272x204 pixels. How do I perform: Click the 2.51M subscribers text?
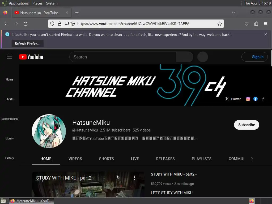click(x=115, y=130)
